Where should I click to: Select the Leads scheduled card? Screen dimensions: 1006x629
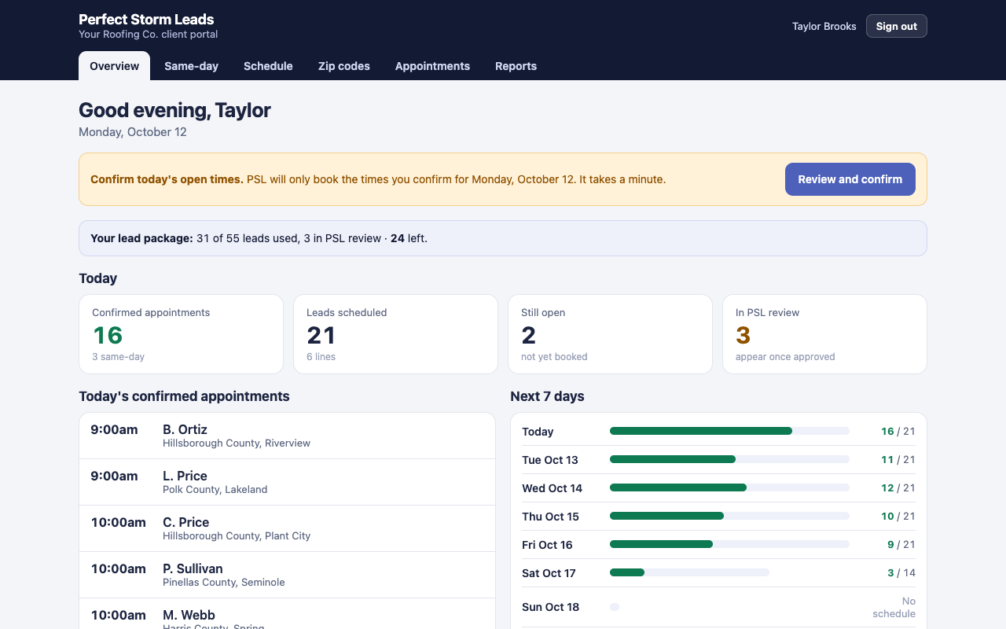pyautogui.click(x=395, y=334)
